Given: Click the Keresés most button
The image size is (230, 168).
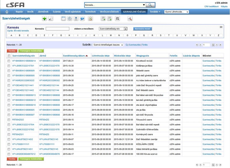Looking at the screenshot, I should (x=142, y=29).
